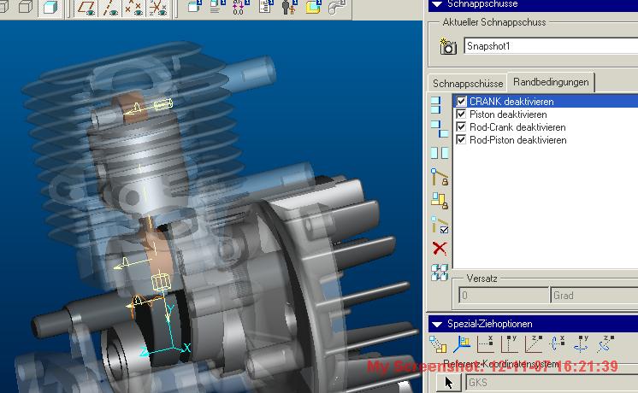Viewport: 638px width, 393px height.
Task: Toggle Rod-Crank deaktivieren checkbox
Action: click(462, 127)
